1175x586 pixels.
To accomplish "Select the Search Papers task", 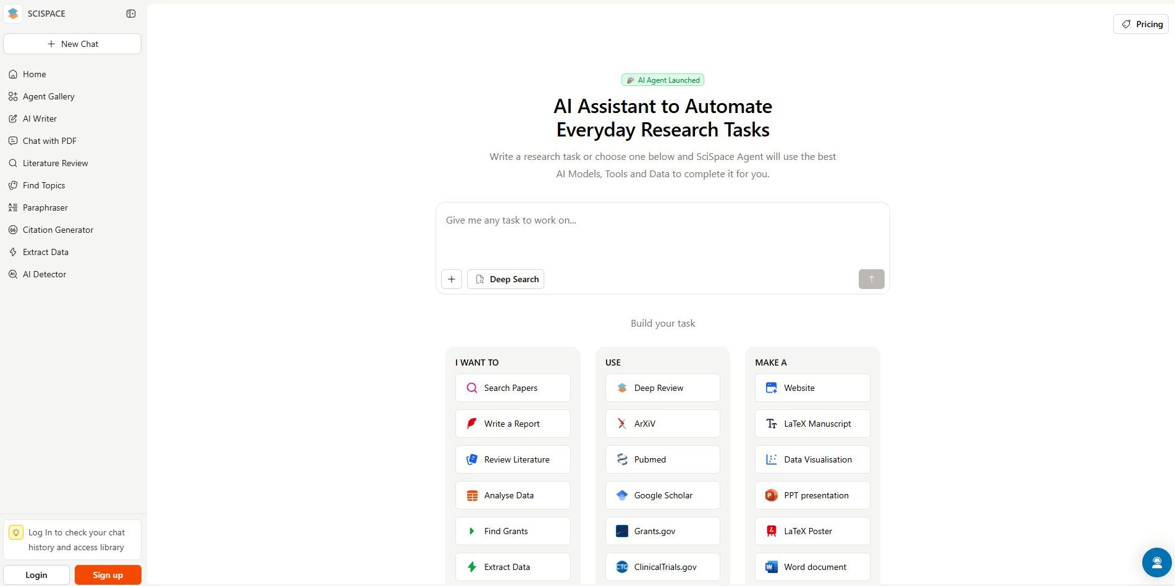I will [512, 388].
